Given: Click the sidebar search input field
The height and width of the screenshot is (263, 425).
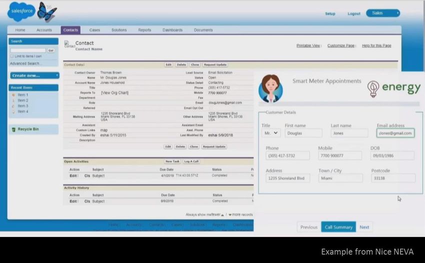Looking at the screenshot, I should coord(28,50).
